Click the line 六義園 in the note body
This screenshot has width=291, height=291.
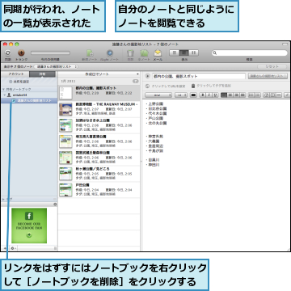pos(153,141)
